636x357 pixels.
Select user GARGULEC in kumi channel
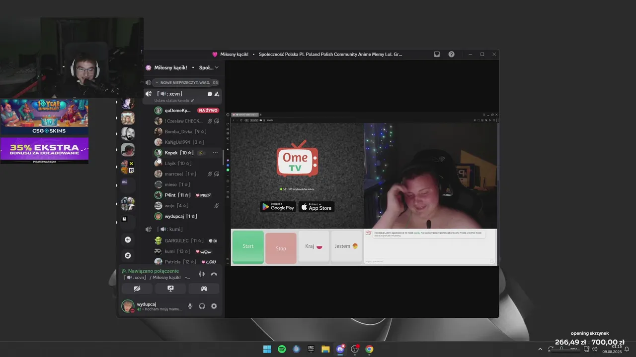[x=183, y=240]
